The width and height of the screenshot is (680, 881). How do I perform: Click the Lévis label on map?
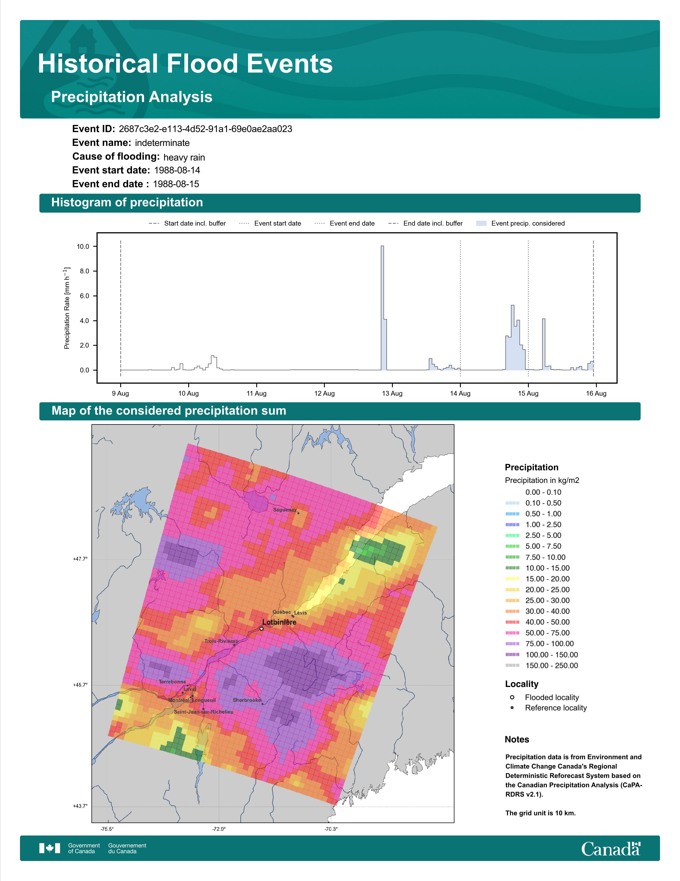(301, 613)
